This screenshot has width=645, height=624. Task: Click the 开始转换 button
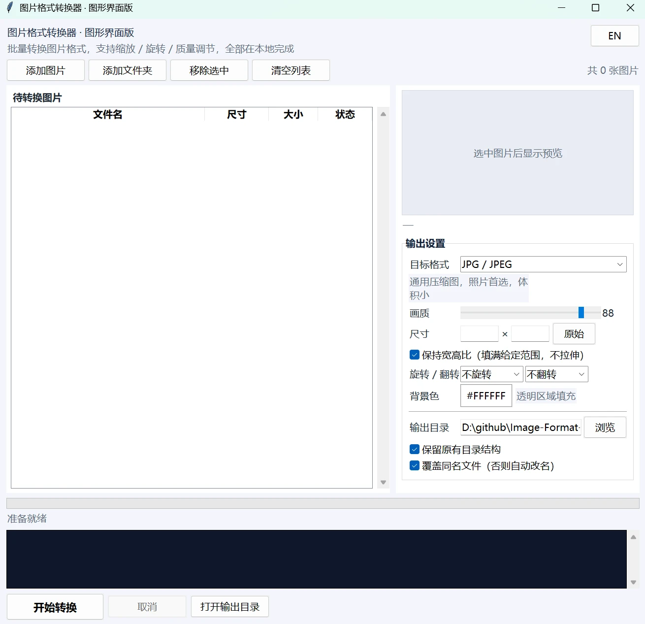coord(55,607)
